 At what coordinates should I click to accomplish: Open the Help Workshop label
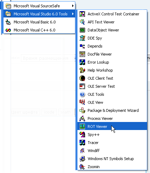pos(100,70)
